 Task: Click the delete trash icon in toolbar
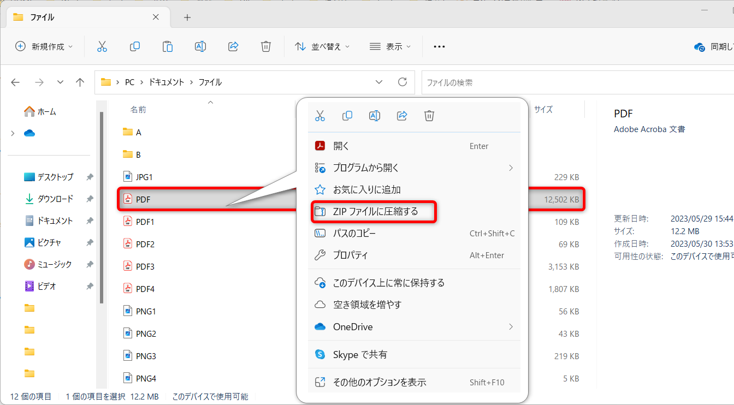(266, 47)
